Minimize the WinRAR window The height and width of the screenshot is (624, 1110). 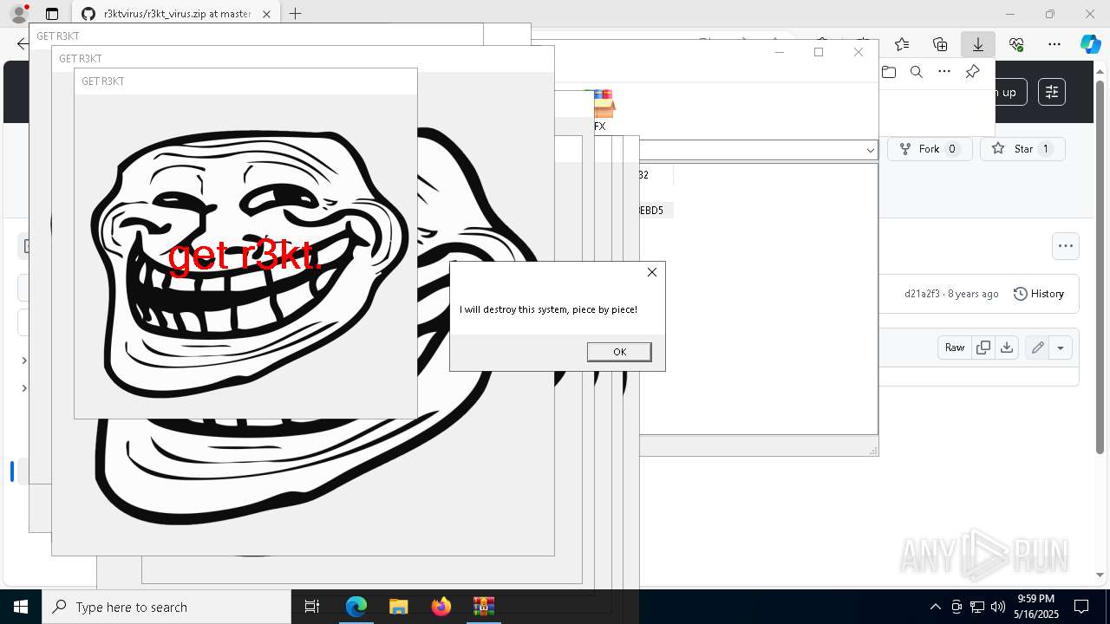point(779,52)
